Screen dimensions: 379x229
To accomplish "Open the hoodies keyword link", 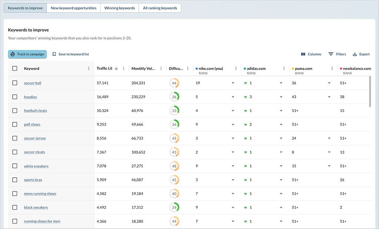I will coord(30,97).
